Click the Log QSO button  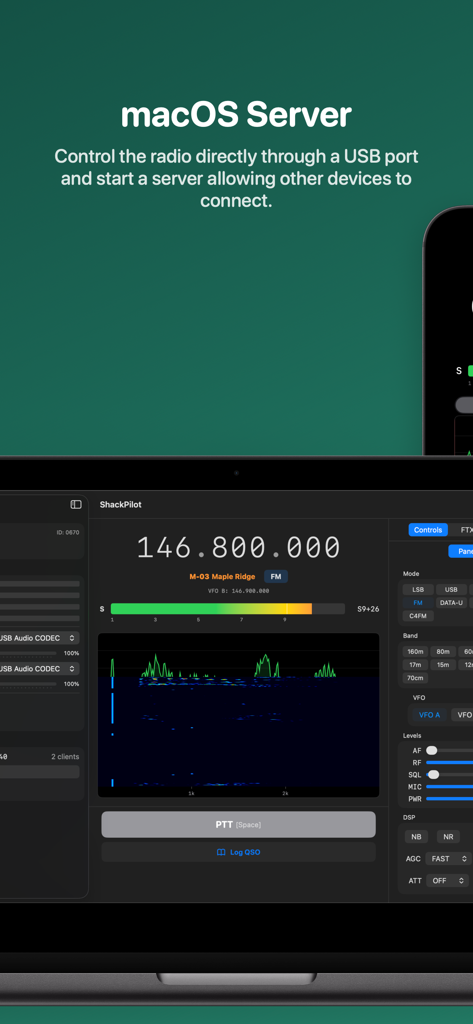(238, 852)
